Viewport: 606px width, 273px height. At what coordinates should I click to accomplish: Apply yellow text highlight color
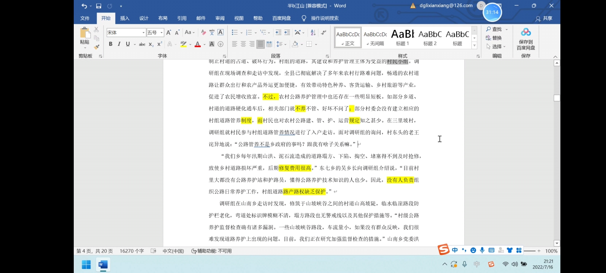tap(184, 44)
